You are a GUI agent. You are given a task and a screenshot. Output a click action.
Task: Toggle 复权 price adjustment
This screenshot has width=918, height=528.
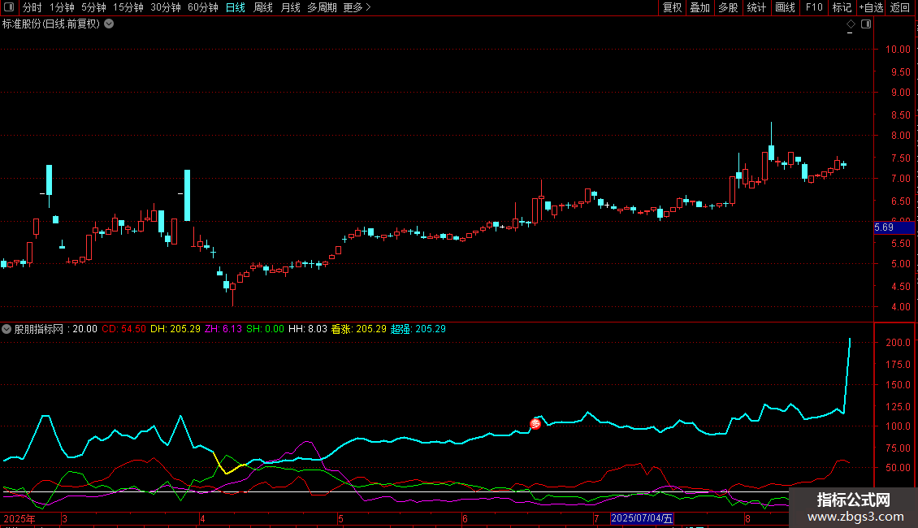pyautogui.click(x=672, y=7)
